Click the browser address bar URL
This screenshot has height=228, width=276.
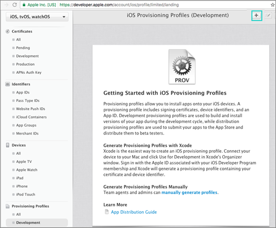pyautogui.click(x=119, y=5)
